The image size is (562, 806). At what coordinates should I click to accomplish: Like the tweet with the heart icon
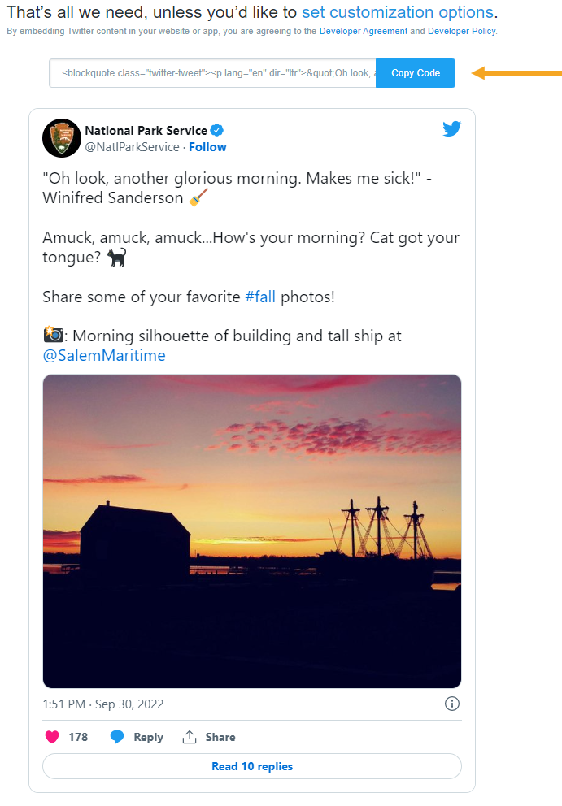coord(52,737)
